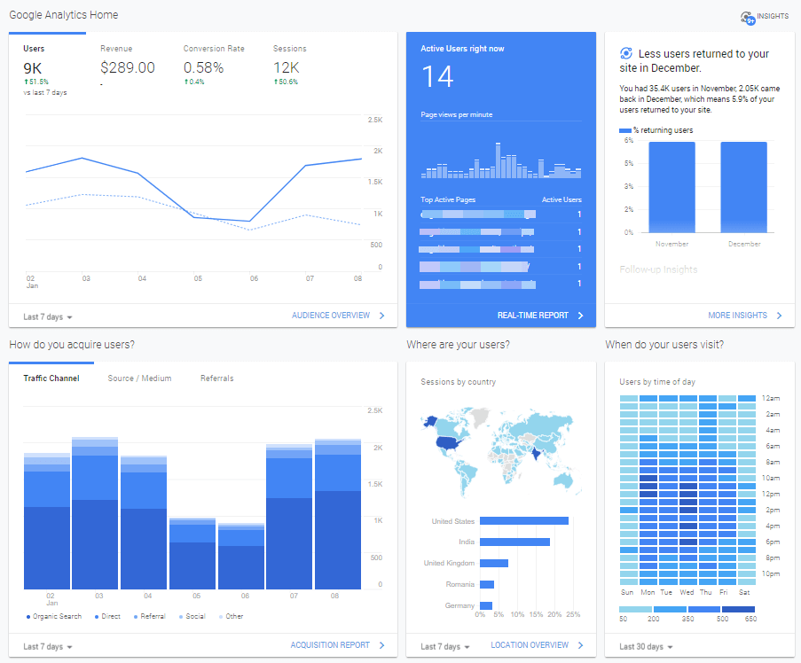
Task: Click the United States bar in sessions by country
Action: 523,520
